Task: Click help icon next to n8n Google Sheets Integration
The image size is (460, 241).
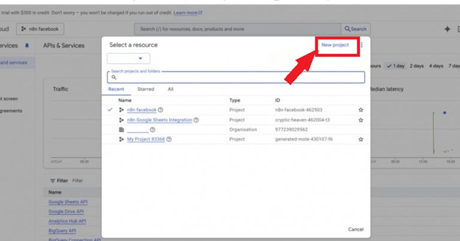Action: [196, 120]
